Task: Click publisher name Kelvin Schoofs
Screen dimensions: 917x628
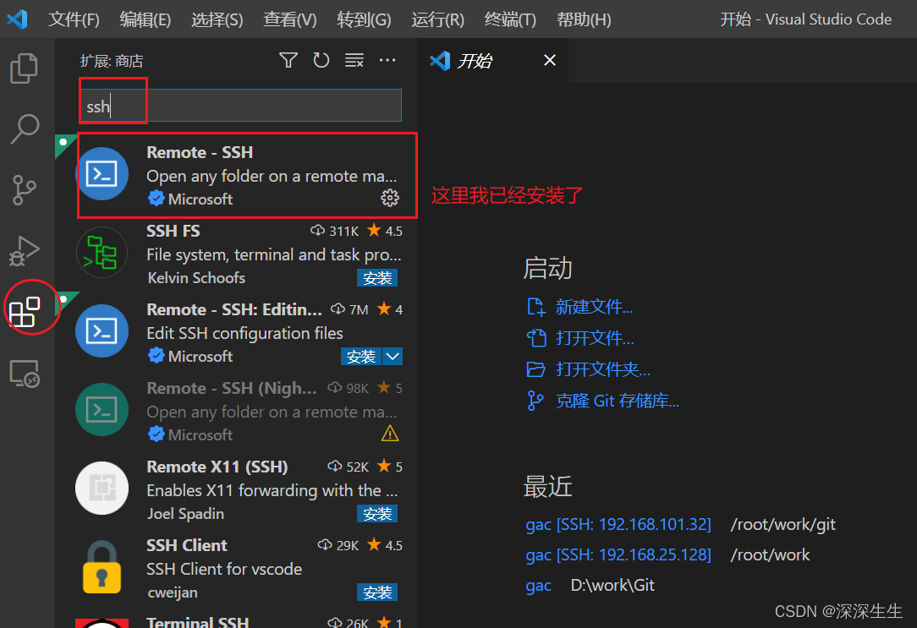Action: [x=196, y=278]
